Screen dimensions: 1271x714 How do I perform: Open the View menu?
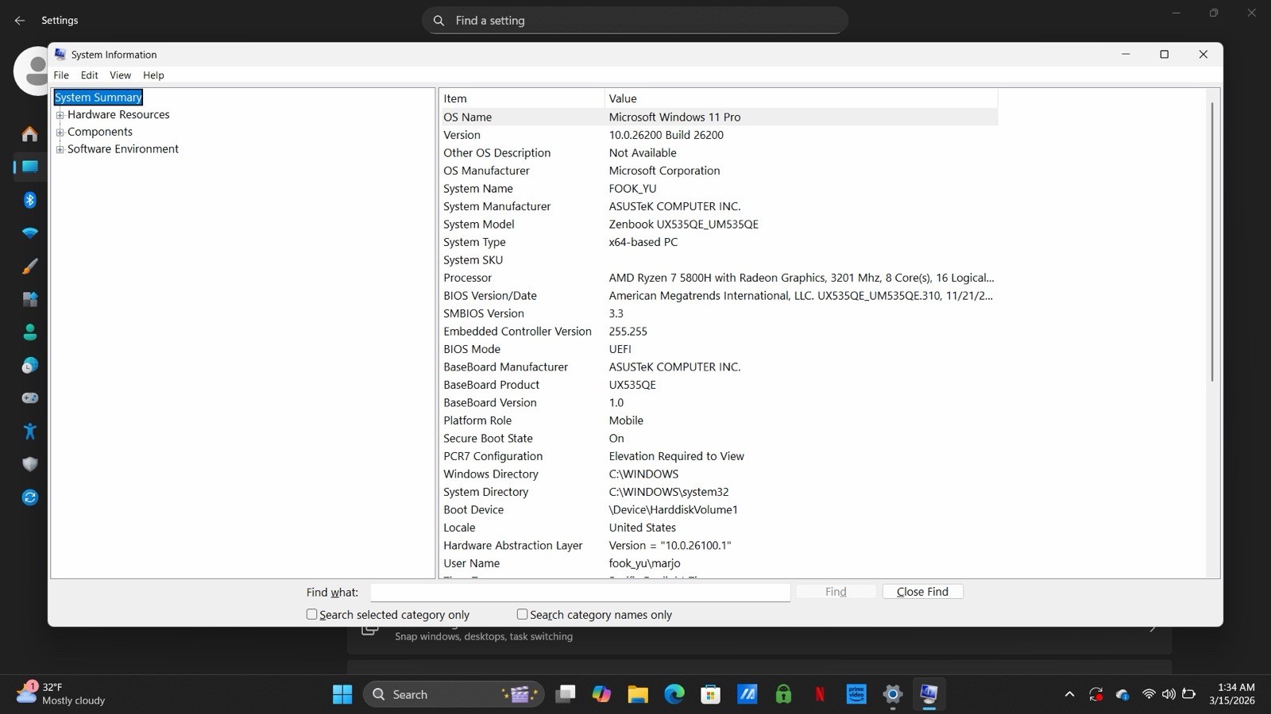(120, 75)
